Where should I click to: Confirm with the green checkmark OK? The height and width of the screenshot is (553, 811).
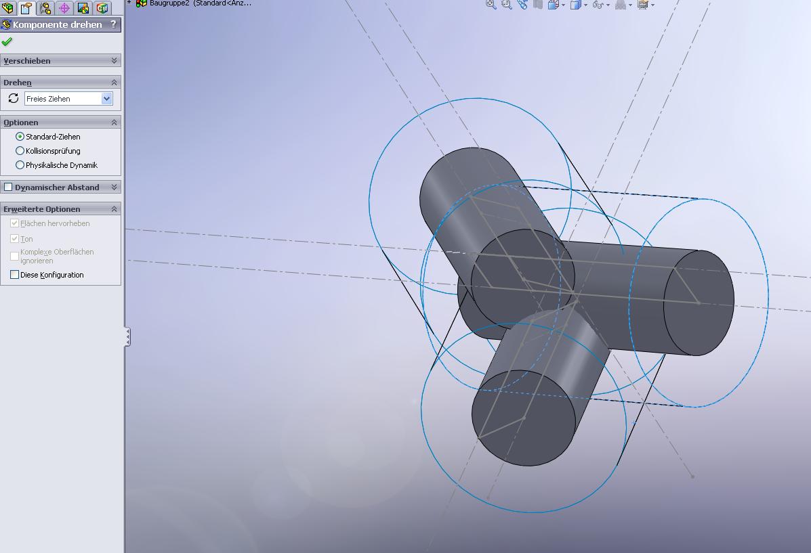pos(7,42)
